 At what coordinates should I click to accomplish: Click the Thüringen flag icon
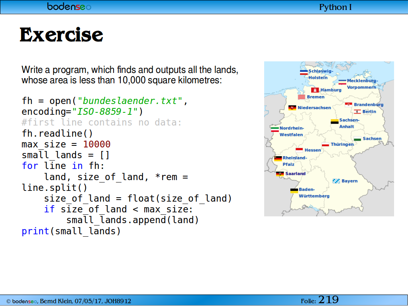click(326, 144)
